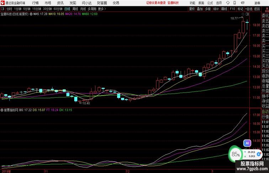Switch to the 1分钟 period tab
Image resolution: width=269 pixels, height=173 pixels.
click(x=18, y=9)
